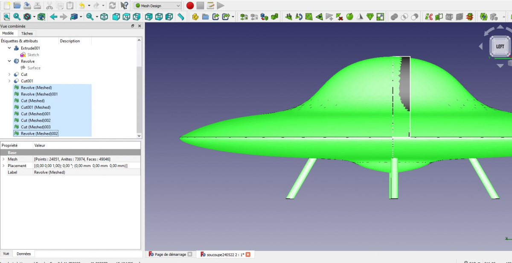Expand the Placement property row
Viewport: 512px width, 263px height.
click(x=3, y=165)
